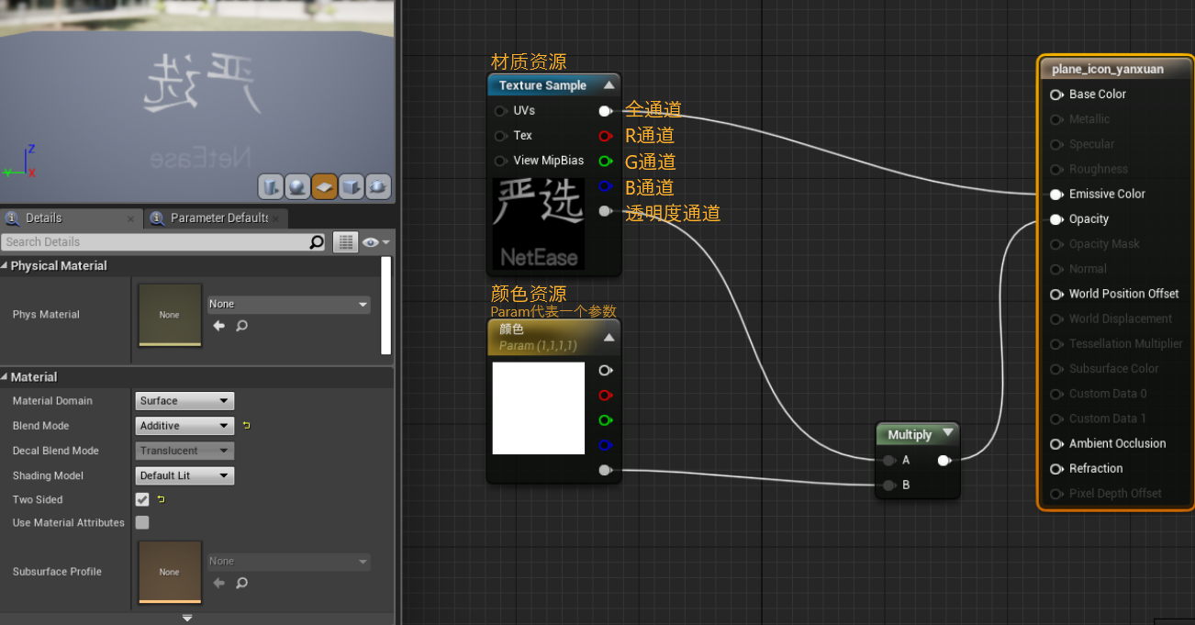Enable the Use Material Attributes checkbox
Image resolution: width=1195 pixels, height=625 pixels.
click(142, 521)
